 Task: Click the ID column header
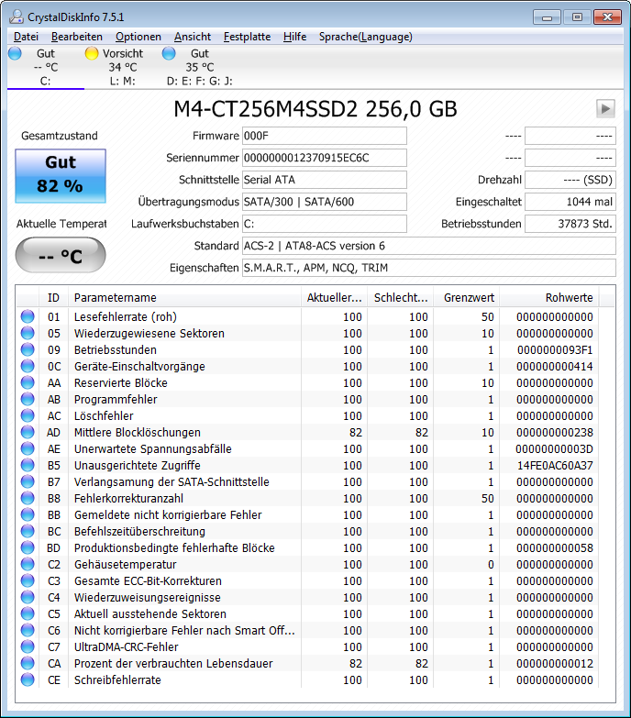click(53, 298)
